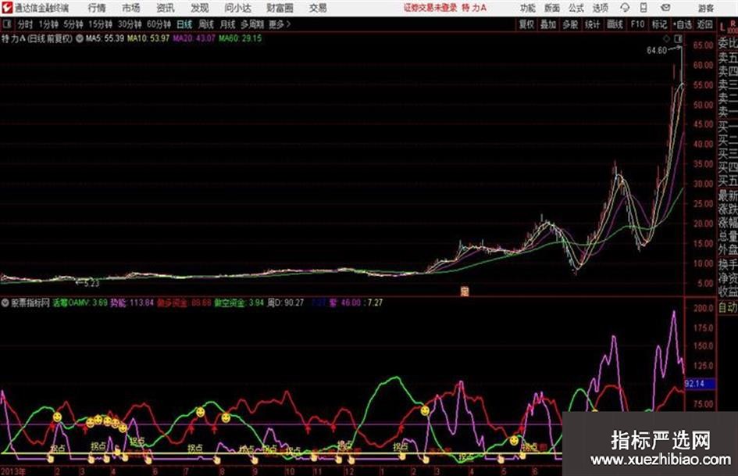Select the 日线 daily period tab

(x=184, y=24)
